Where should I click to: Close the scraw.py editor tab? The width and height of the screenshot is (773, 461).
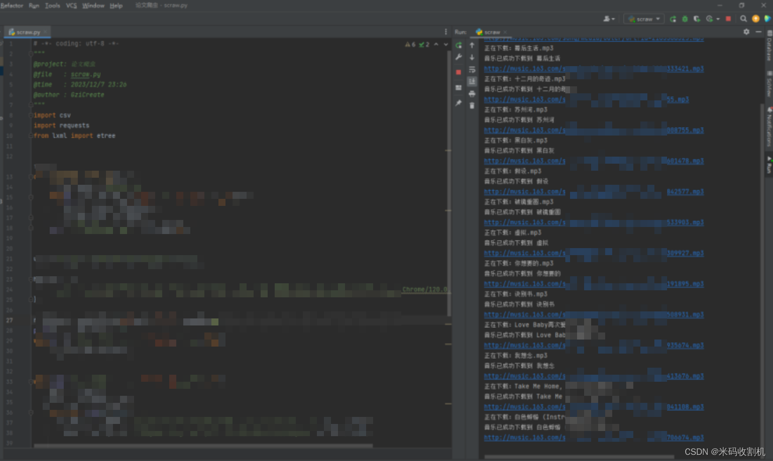45,32
